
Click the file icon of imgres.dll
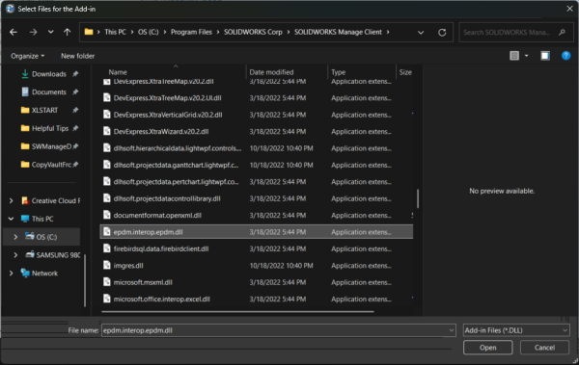(107, 265)
